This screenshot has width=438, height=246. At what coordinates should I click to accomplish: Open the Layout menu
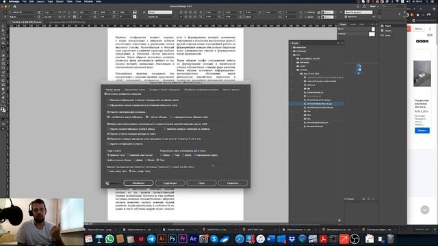40,1
